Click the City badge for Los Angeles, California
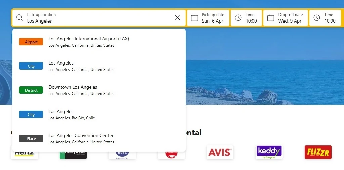Image resolution: width=344 pixels, height=170 pixels. click(x=31, y=66)
